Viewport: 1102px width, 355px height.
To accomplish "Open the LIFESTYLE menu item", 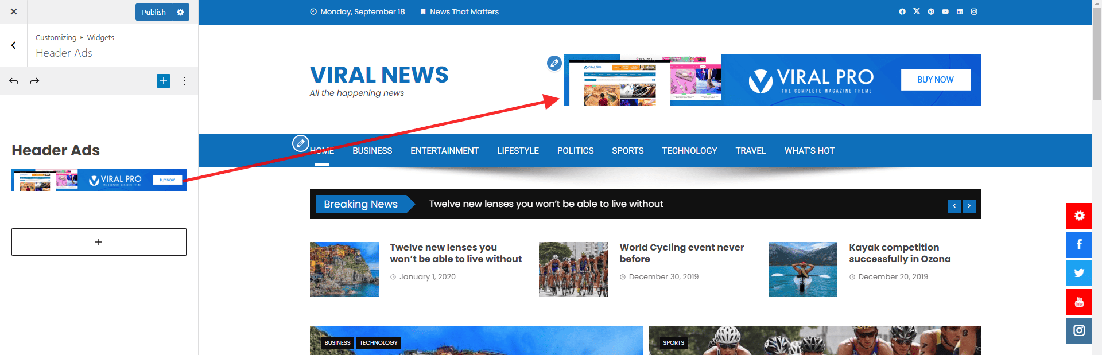I will tap(518, 151).
